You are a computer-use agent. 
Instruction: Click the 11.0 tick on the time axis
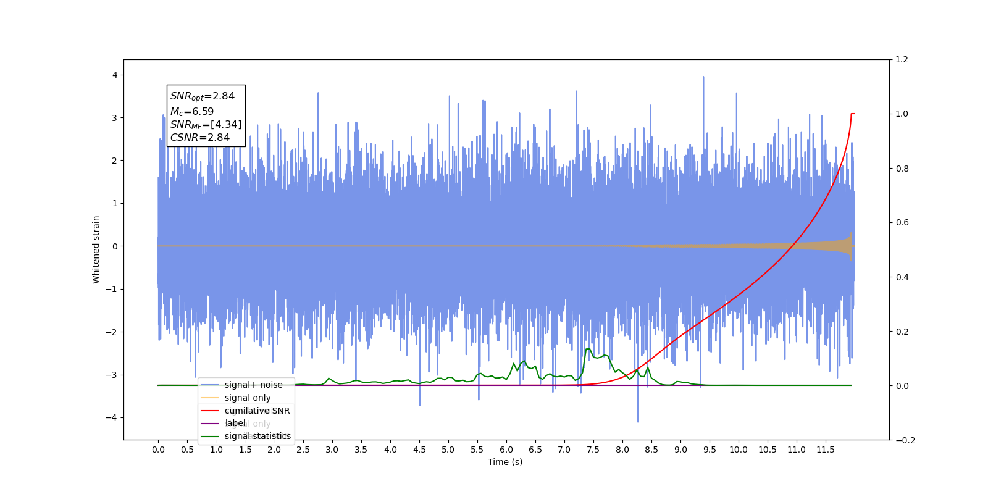click(797, 450)
